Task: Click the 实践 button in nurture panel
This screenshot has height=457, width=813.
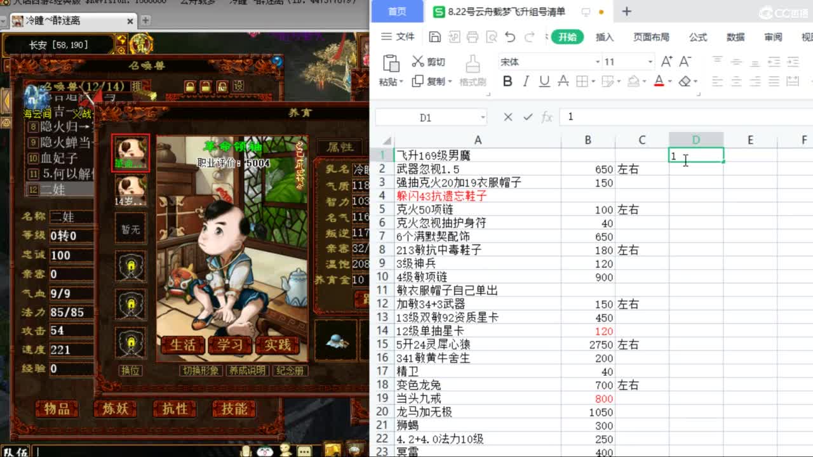Action: pos(277,345)
